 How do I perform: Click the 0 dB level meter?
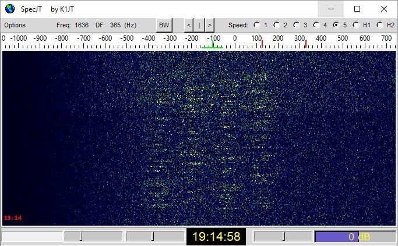click(355, 237)
